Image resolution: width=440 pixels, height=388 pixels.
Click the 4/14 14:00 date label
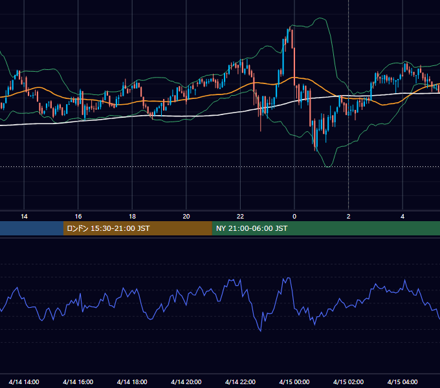click(x=24, y=382)
